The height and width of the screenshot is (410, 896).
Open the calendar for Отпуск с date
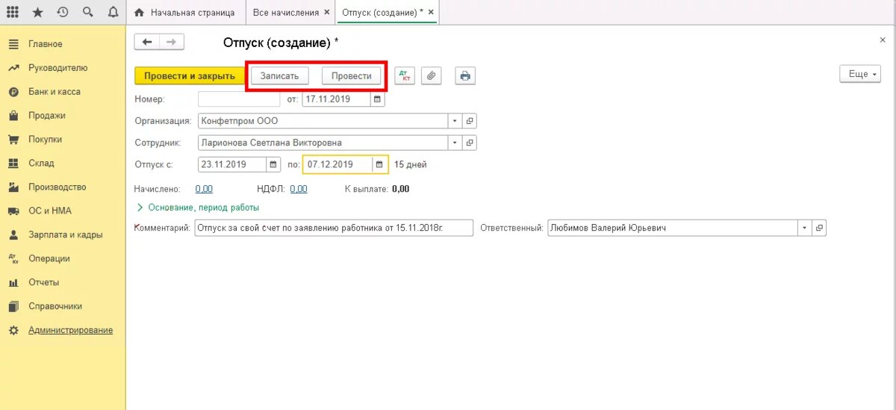(275, 164)
